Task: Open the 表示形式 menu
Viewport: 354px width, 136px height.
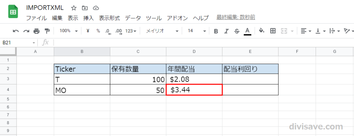Action: pyautogui.click(x=110, y=18)
